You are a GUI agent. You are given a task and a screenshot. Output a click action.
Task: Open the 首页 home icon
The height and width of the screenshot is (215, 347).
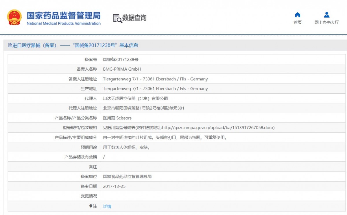(298, 15)
